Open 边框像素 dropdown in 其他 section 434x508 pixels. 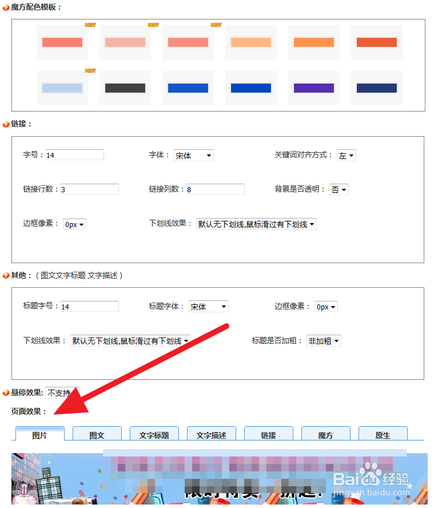pos(326,307)
